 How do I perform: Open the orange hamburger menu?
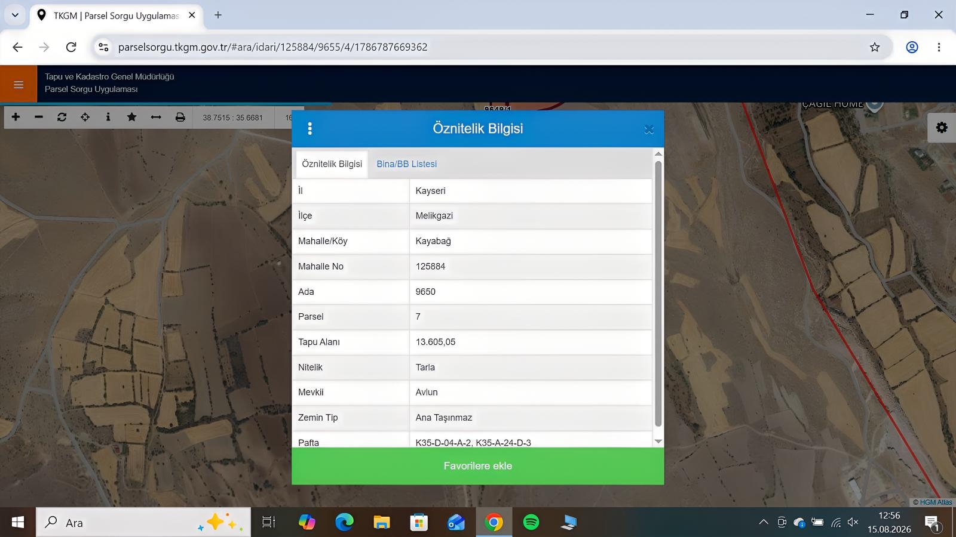click(x=19, y=84)
